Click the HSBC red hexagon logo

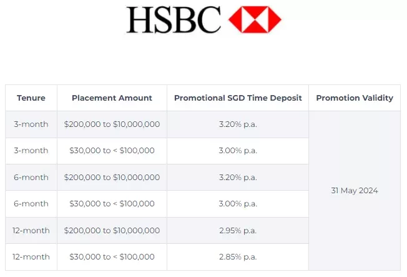(x=255, y=19)
